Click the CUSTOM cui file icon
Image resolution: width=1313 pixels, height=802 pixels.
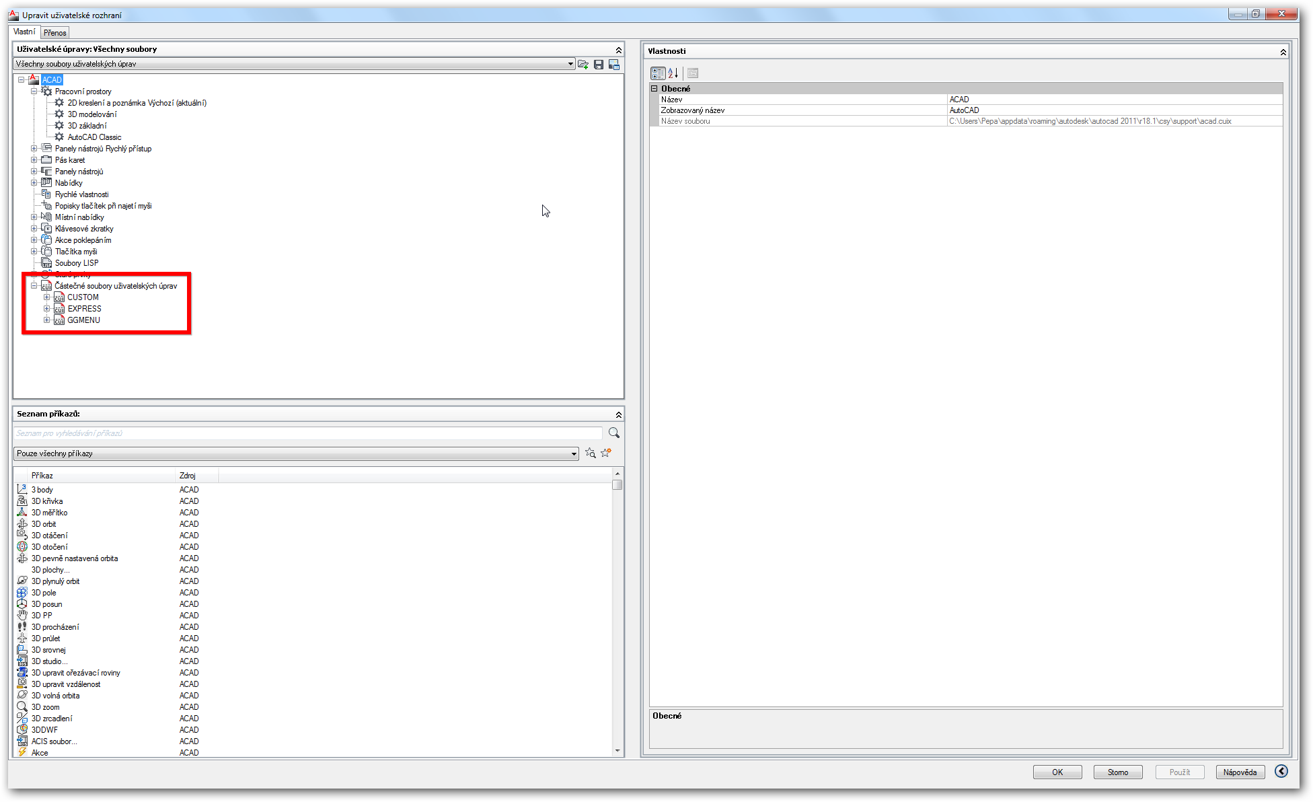pyautogui.click(x=59, y=297)
